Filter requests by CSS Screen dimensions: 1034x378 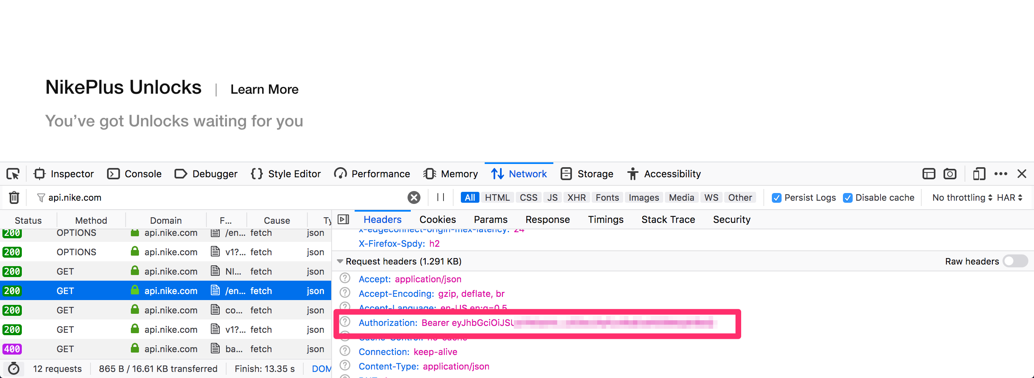tap(528, 197)
